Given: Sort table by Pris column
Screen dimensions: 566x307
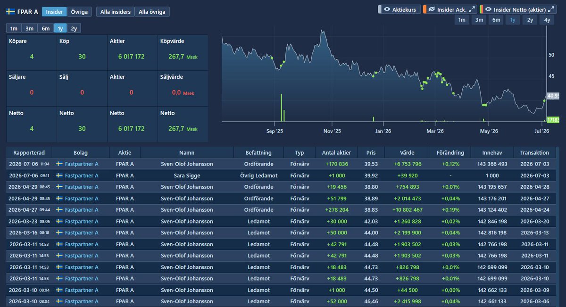Looking at the screenshot, I should point(371,152).
